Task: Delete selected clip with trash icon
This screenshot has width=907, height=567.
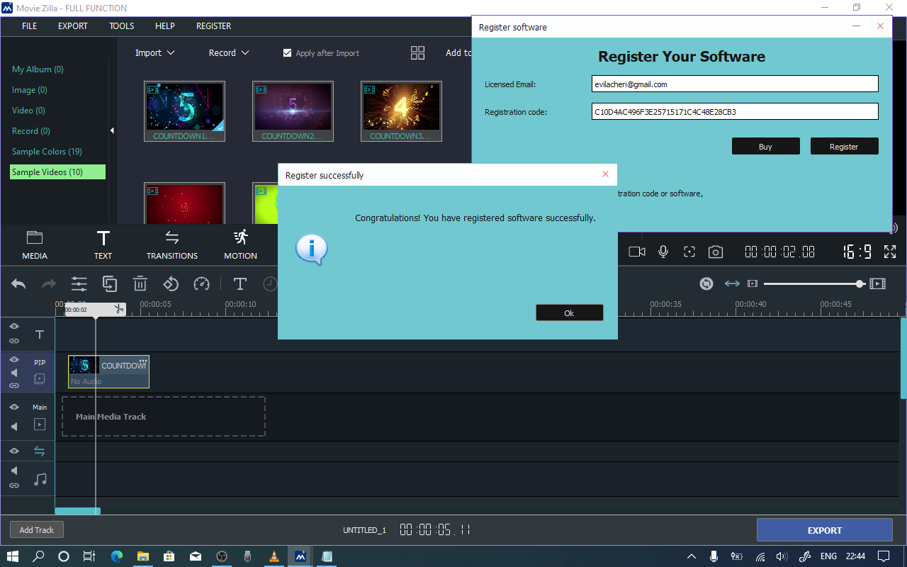Action: pyautogui.click(x=140, y=284)
